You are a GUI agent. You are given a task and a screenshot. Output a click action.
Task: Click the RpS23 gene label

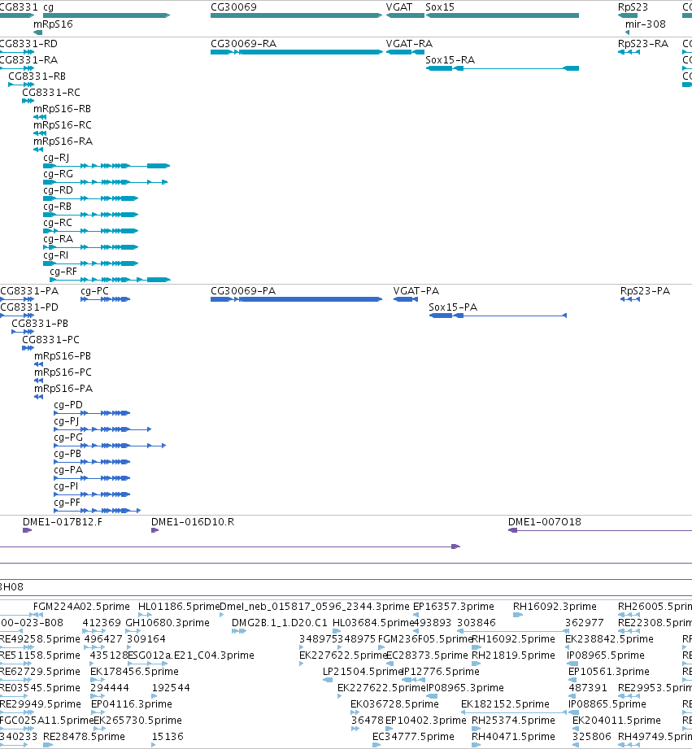[x=633, y=7]
